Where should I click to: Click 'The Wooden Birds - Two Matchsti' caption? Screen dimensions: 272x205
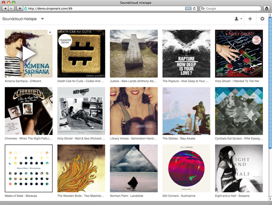point(81,196)
